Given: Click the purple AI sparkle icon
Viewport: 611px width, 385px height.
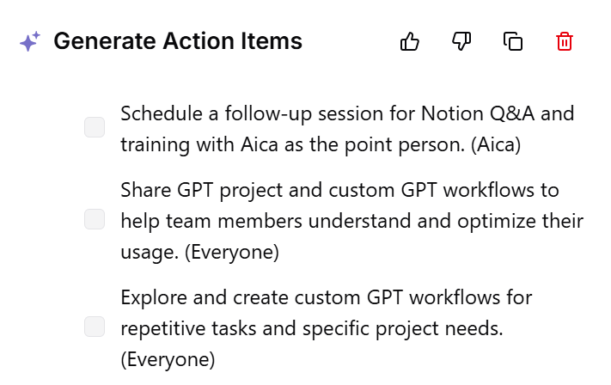Looking at the screenshot, I should point(29,41).
